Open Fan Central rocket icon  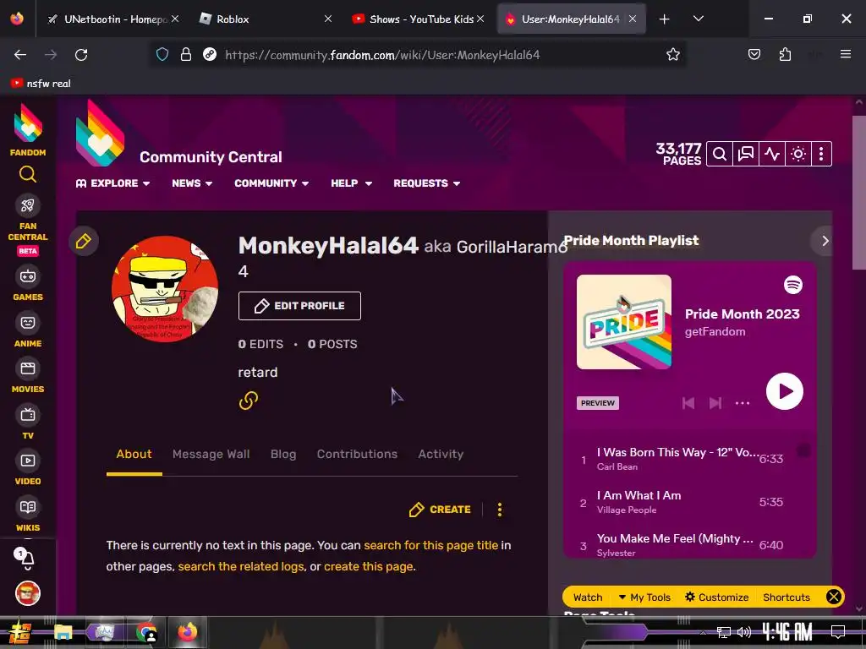coord(28,206)
